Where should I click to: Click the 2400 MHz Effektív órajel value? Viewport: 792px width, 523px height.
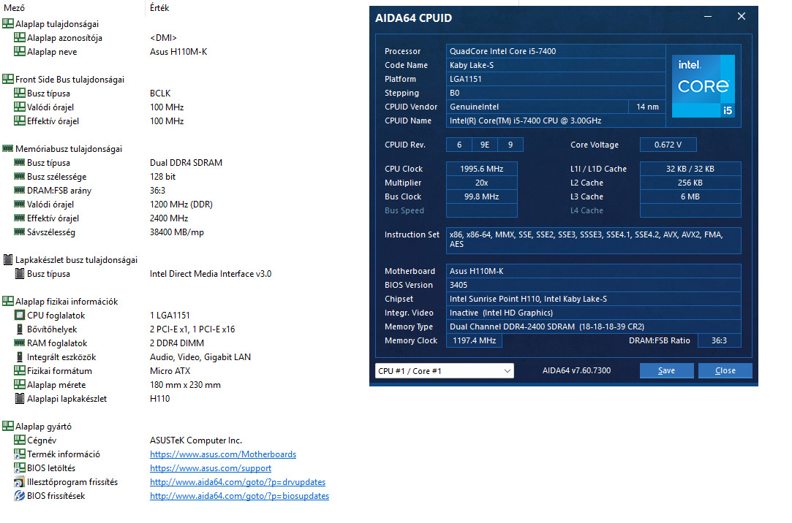pyautogui.click(x=169, y=218)
